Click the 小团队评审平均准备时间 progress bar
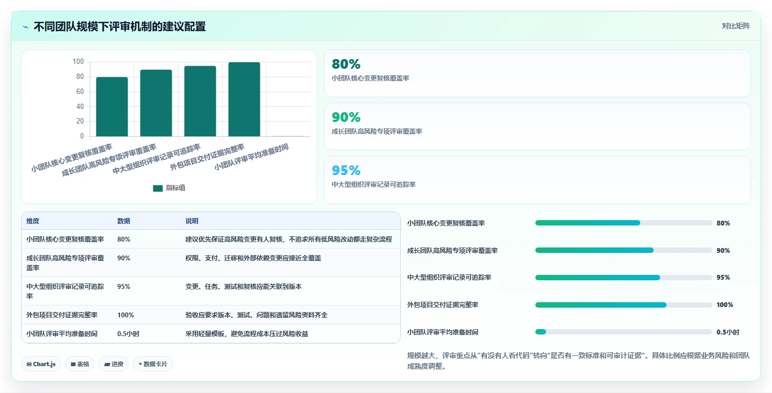This screenshot has width=772, height=393. (x=624, y=332)
